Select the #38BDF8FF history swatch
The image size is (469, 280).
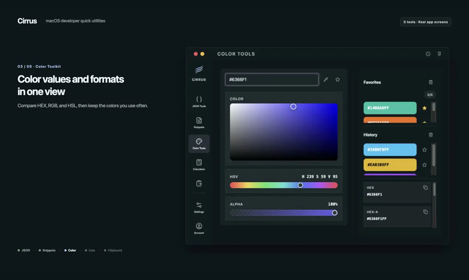390,150
